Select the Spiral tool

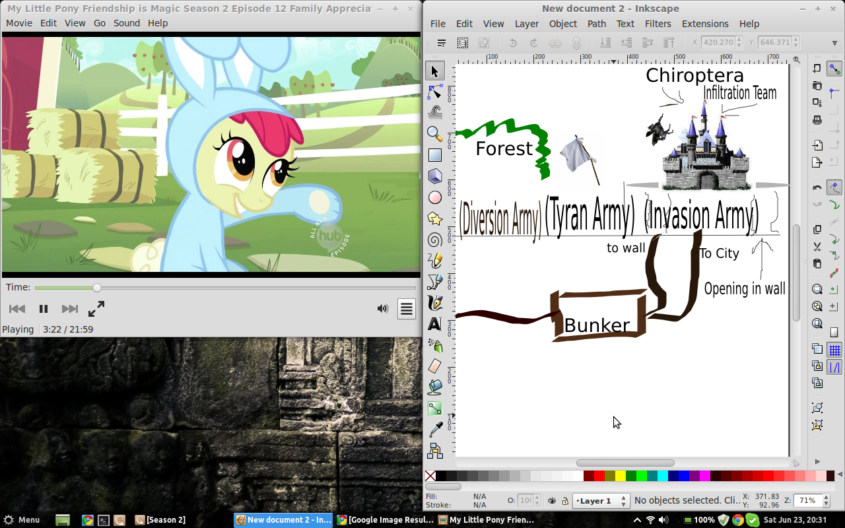435,240
